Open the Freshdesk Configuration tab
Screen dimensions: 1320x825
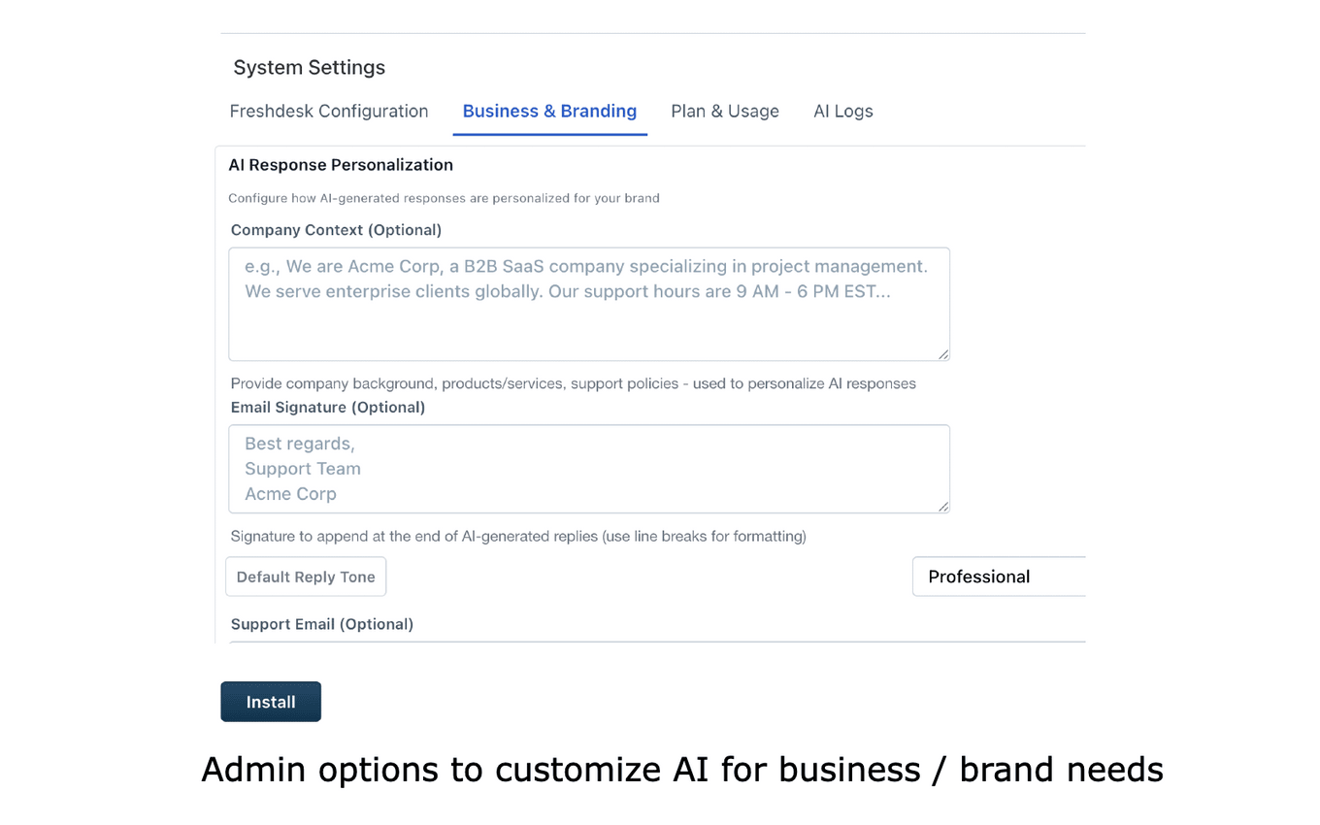(329, 111)
